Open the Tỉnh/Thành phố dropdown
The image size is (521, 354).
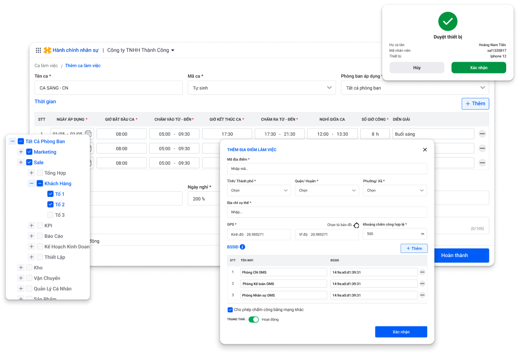[x=259, y=190]
